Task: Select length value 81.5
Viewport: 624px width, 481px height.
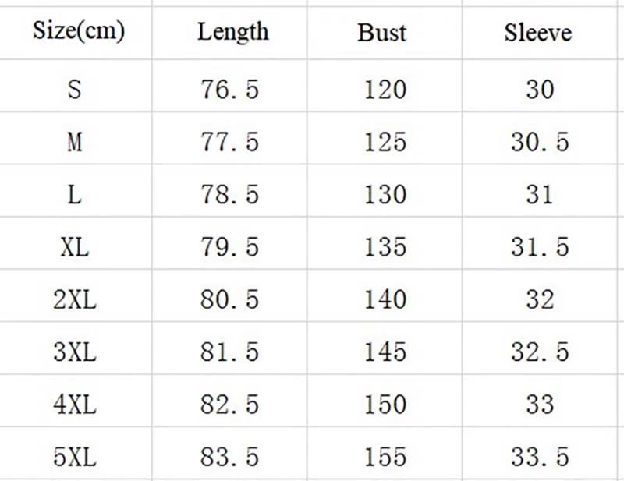Action: pos(229,352)
